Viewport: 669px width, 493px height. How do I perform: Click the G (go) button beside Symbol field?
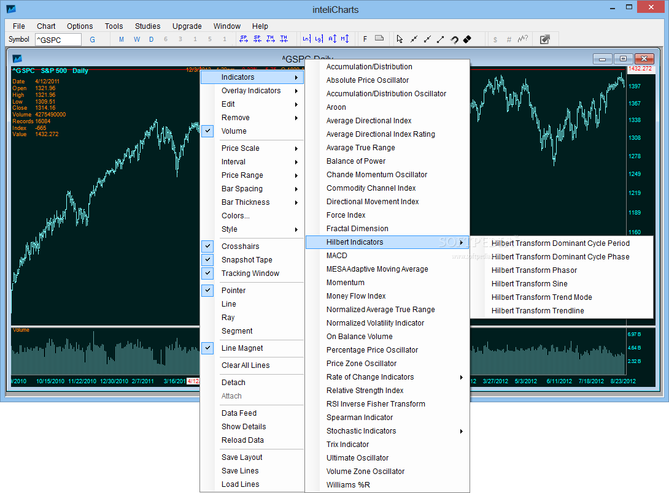click(x=93, y=40)
